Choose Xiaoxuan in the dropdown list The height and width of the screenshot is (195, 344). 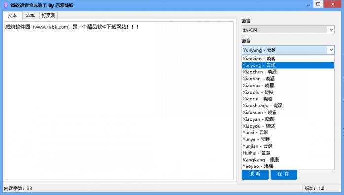tap(288, 112)
